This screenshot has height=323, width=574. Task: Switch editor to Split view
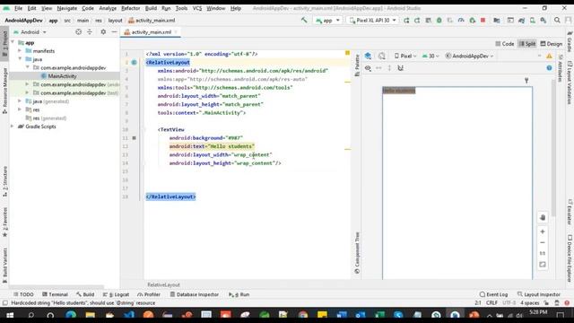[527, 44]
